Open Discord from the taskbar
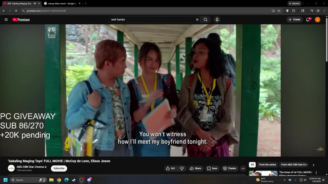The image size is (328, 184). click(89, 180)
